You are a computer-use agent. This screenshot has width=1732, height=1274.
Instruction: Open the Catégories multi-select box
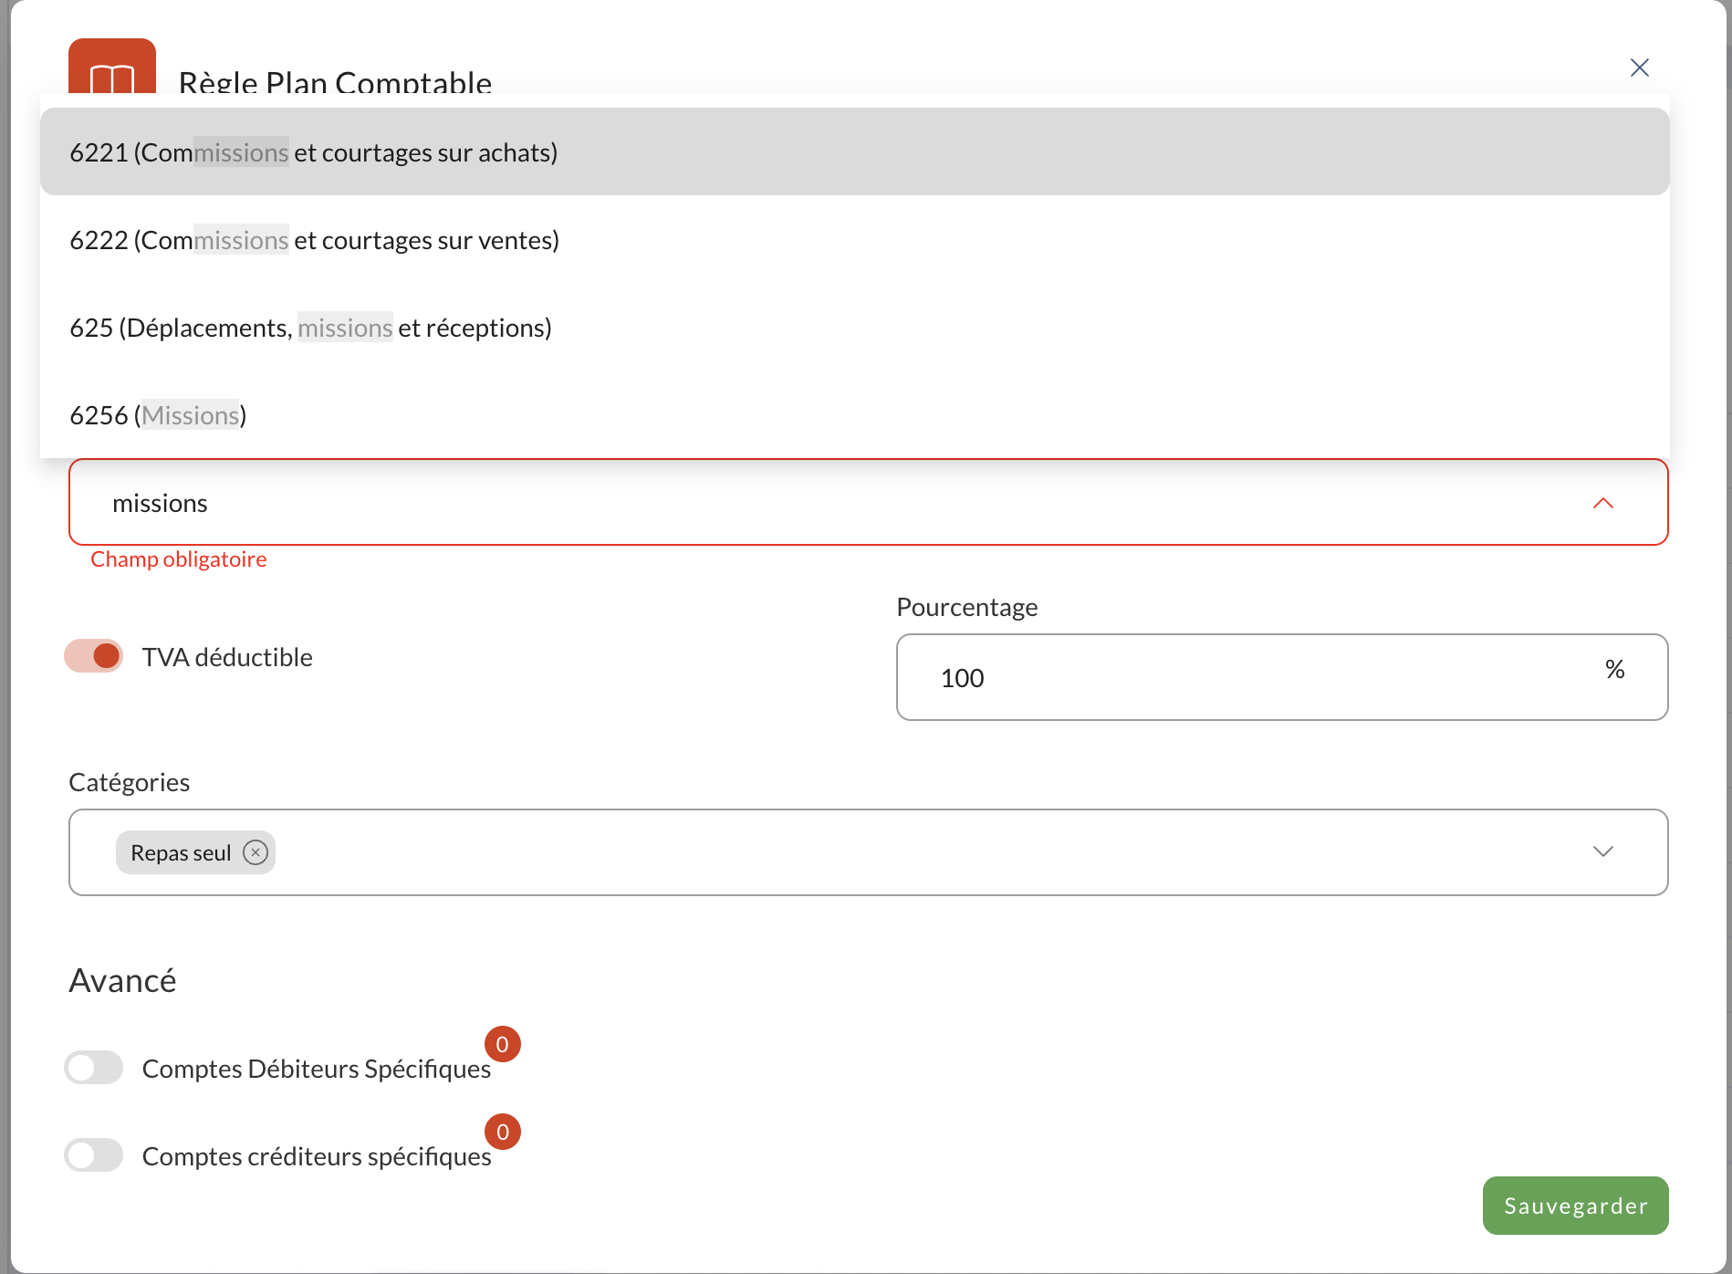(869, 852)
